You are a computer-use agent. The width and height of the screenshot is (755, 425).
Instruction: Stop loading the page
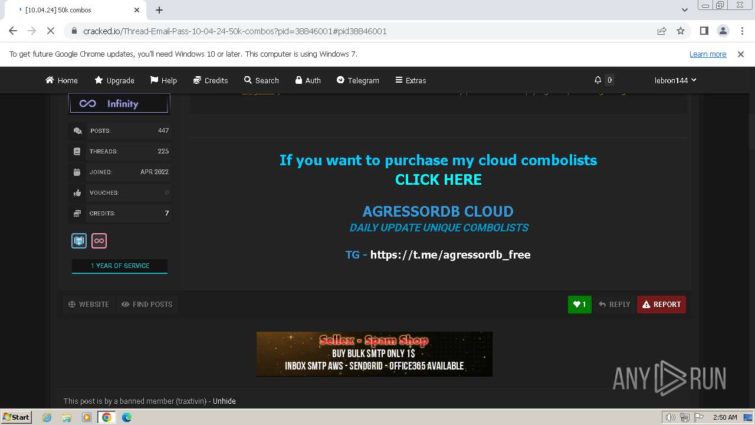[51, 31]
